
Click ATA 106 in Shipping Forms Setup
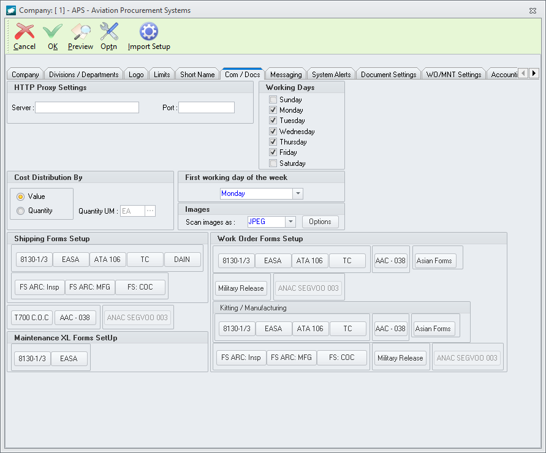tap(107, 260)
